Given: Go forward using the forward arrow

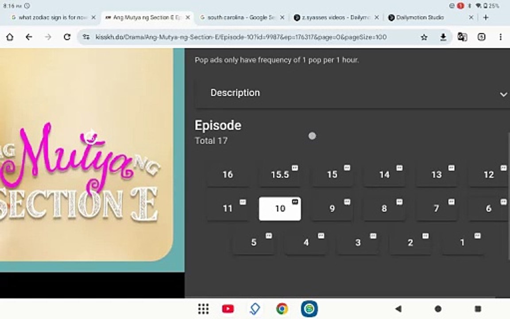Looking at the screenshot, I should coord(48,37).
